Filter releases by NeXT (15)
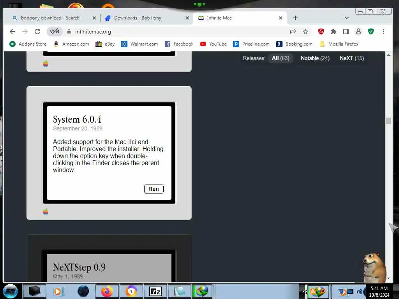 352,58
